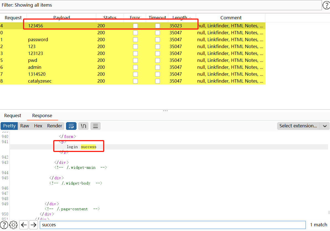Toggle Timeout checkbox for payload password
330x231 pixels.
coord(158,40)
